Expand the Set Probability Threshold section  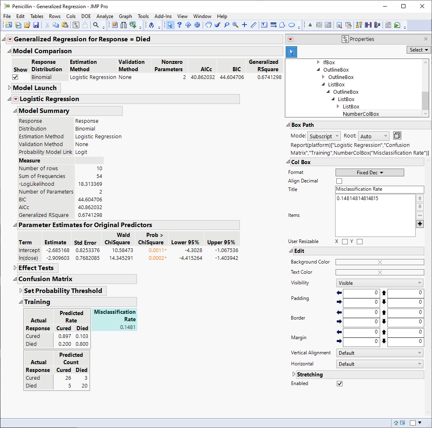[x=21, y=291]
